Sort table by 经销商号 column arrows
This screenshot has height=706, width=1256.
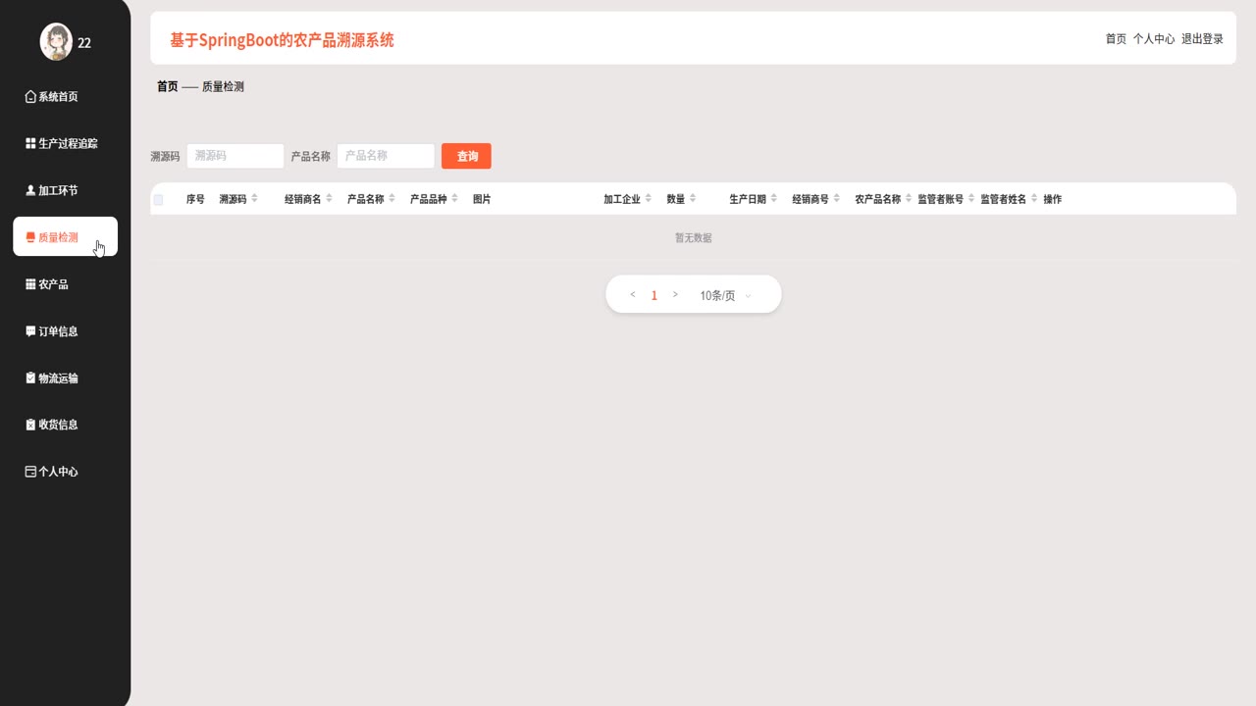(836, 199)
